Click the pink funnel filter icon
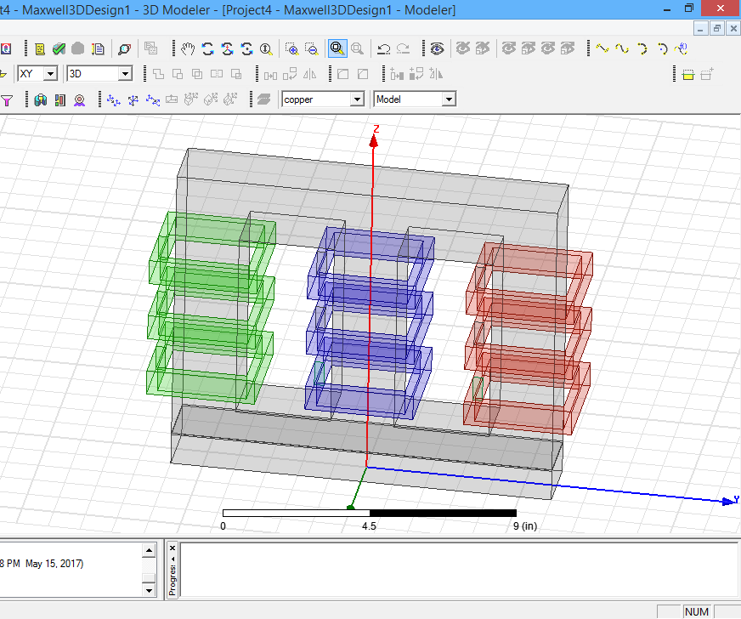The height and width of the screenshot is (619, 741). 7,100
